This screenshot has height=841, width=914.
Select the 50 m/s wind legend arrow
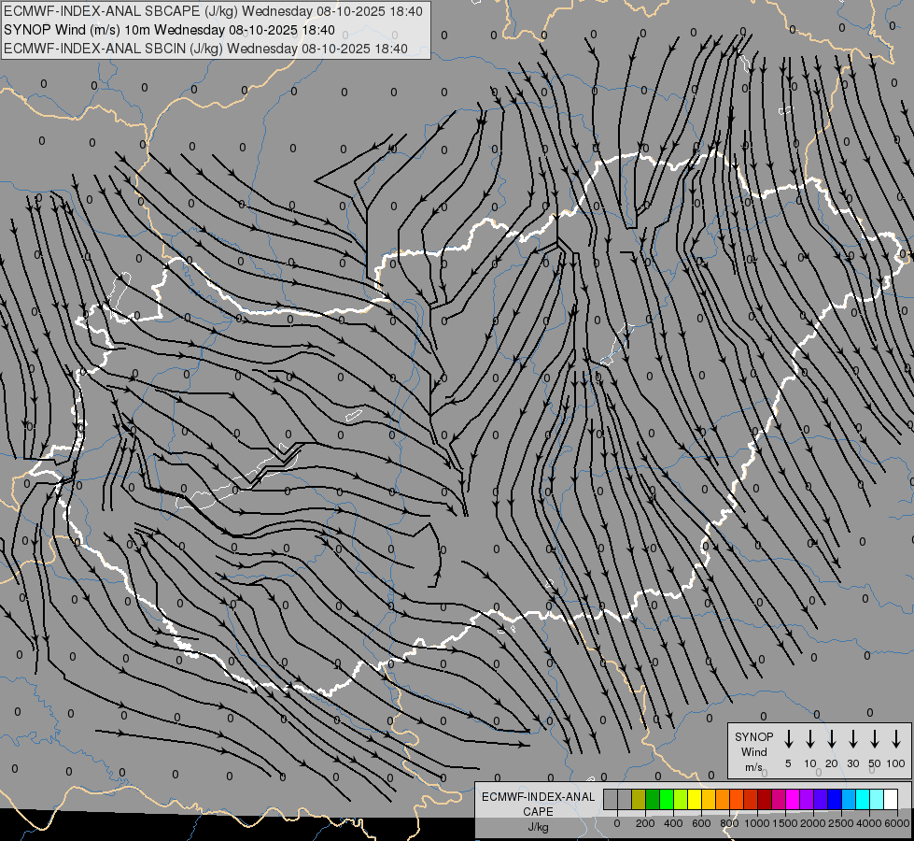coord(875,739)
